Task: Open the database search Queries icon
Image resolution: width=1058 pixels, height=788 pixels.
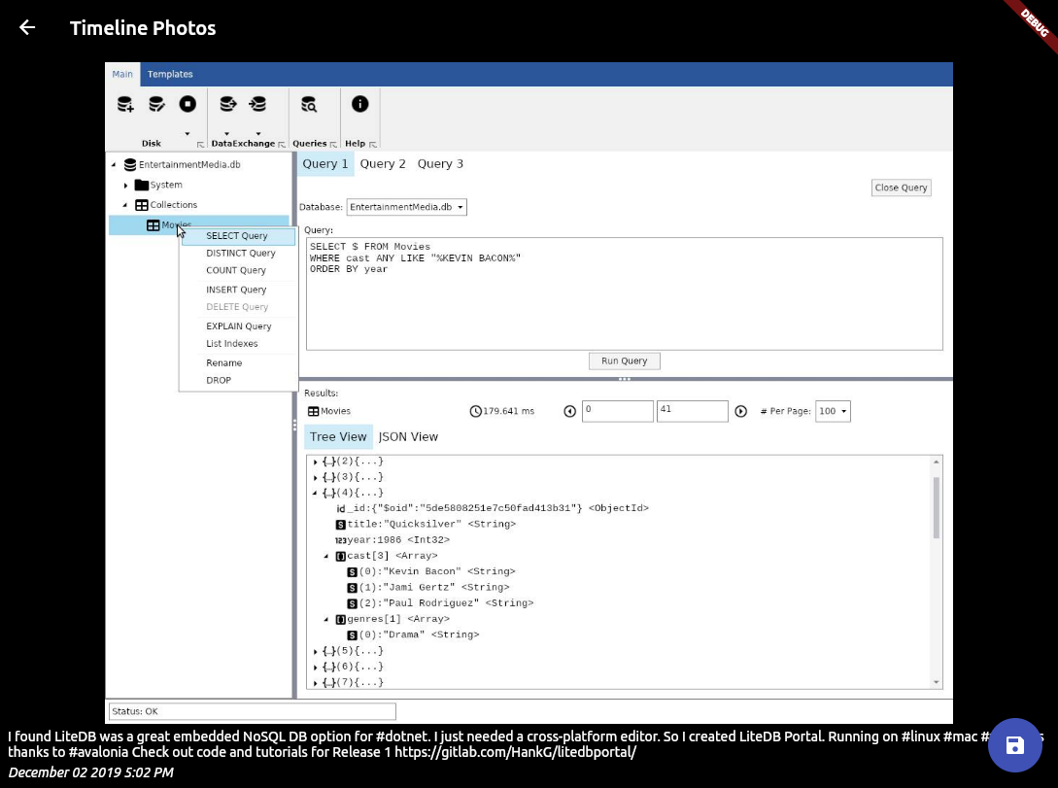Action: pyautogui.click(x=309, y=104)
